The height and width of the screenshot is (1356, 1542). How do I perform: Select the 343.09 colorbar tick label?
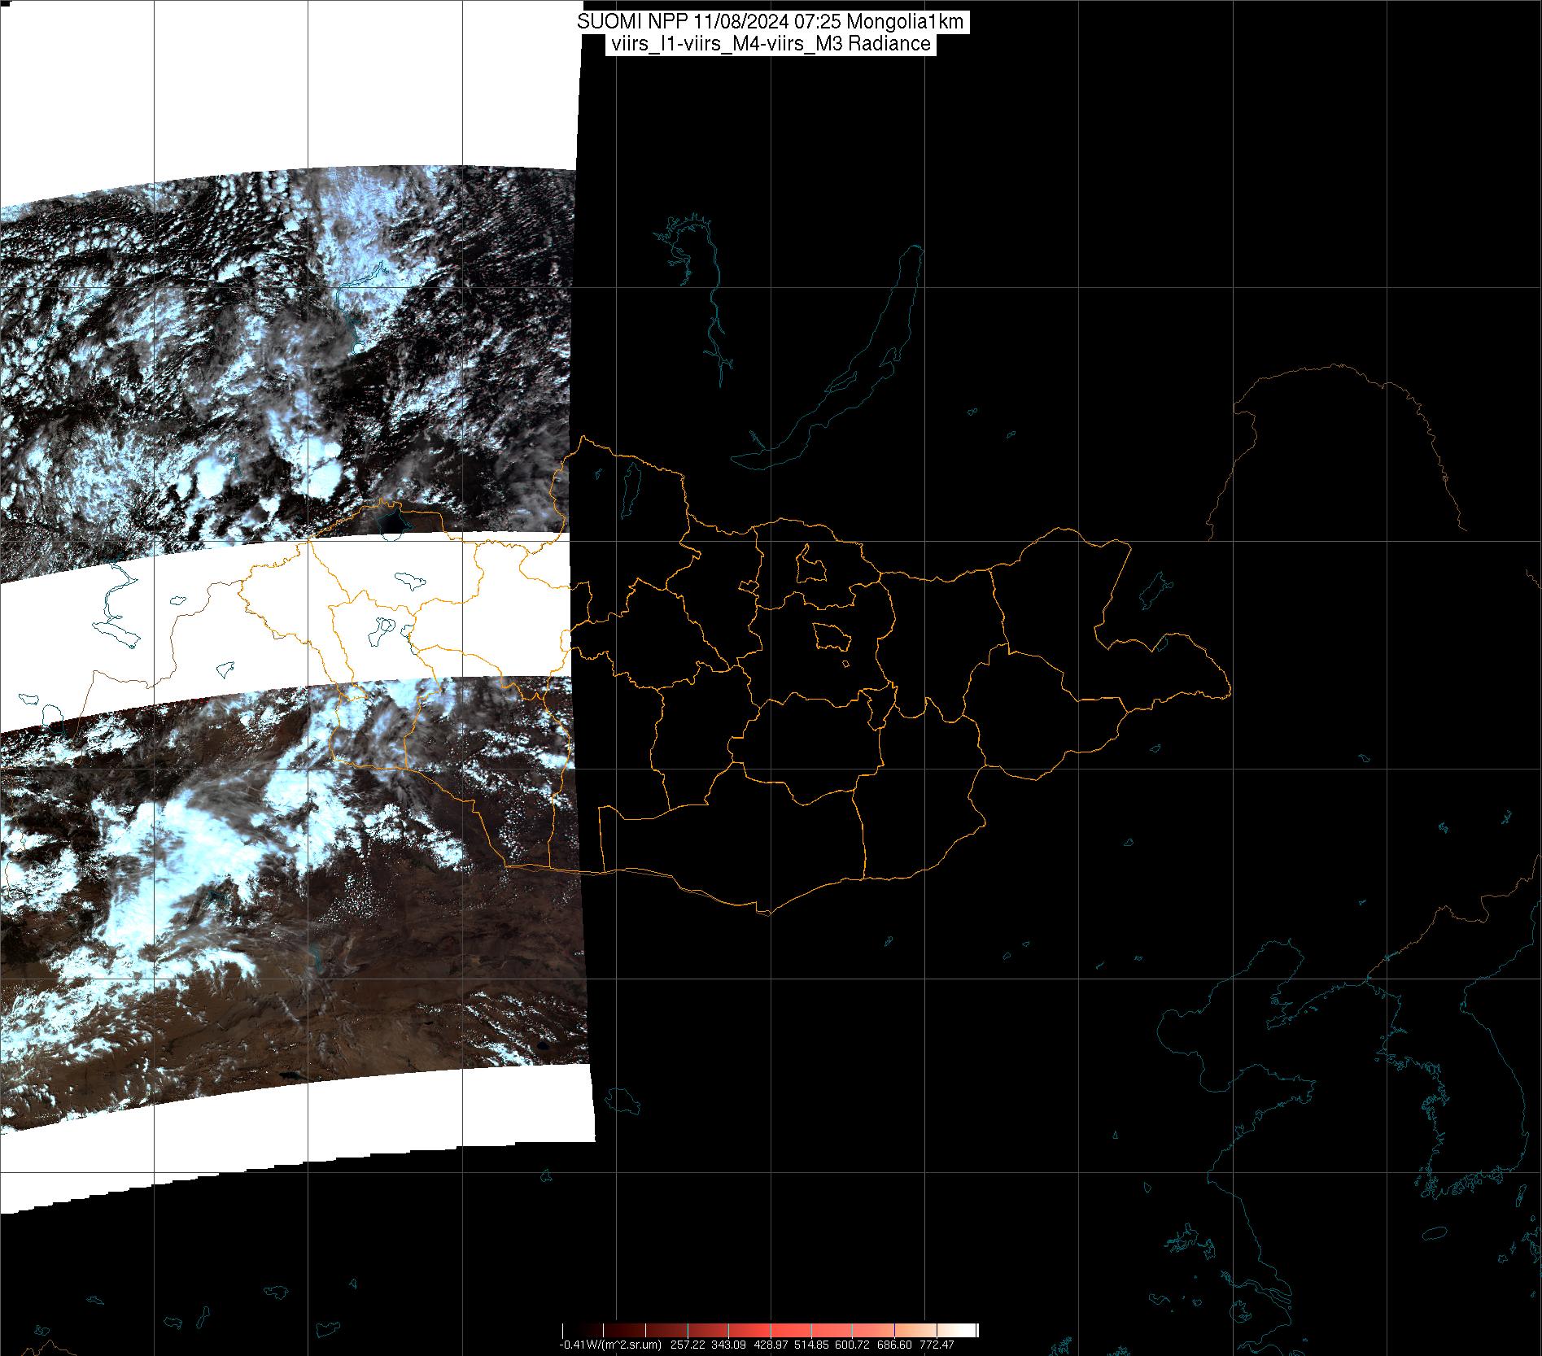727,1345
